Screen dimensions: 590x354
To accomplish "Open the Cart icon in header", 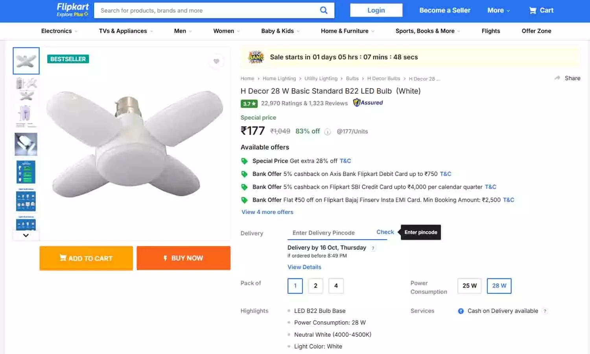I will 533,11.
